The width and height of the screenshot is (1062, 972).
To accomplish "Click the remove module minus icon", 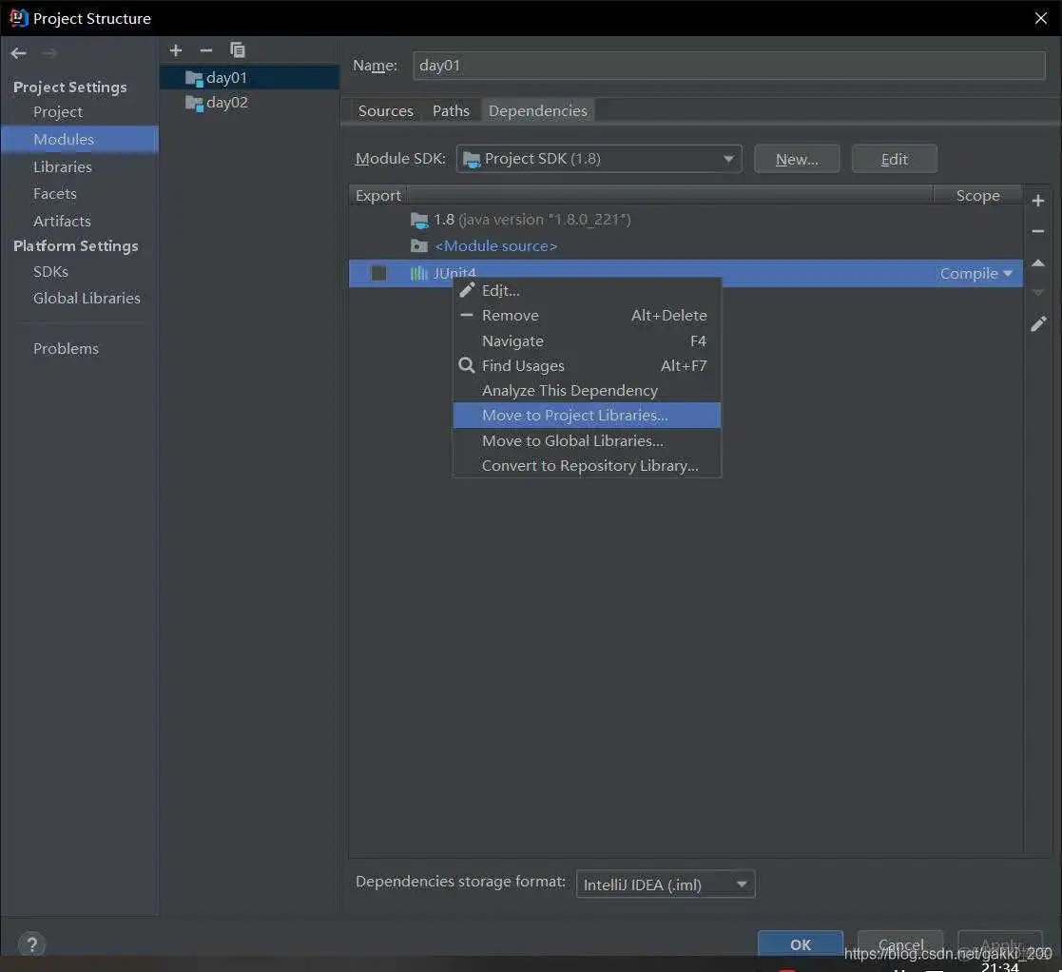I will pyautogui.click(x=205, y=49).
